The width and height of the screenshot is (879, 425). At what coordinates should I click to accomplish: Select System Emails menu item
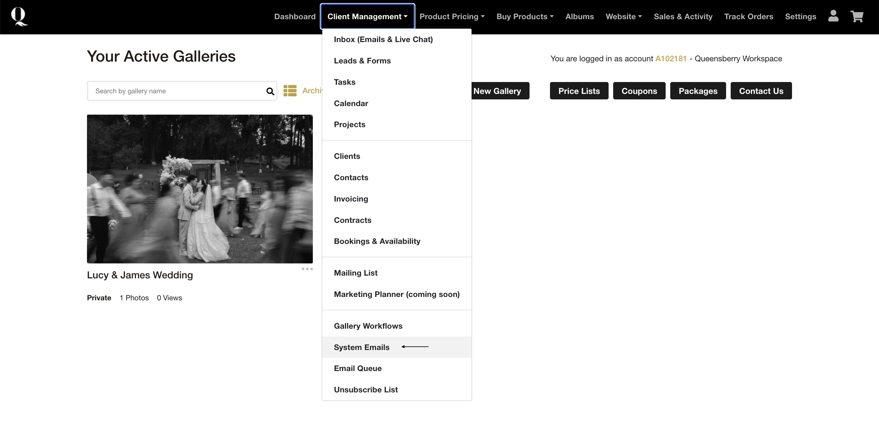361,347
